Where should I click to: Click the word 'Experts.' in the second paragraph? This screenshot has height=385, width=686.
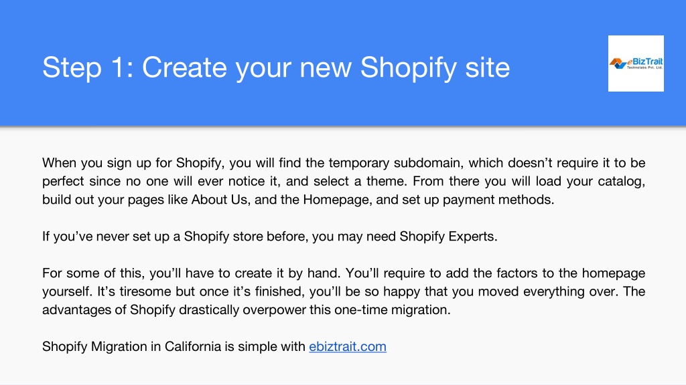coord(470,237)
